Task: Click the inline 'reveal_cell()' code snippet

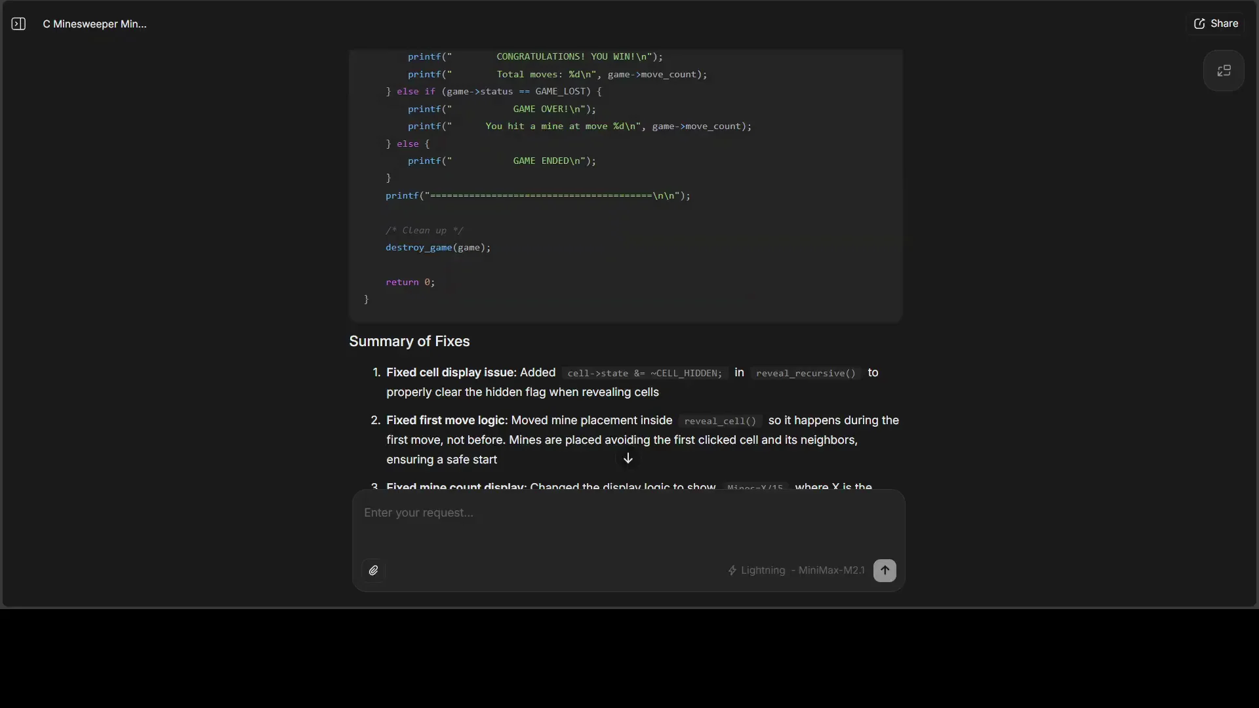Action: pyautogui.click(x=720, y=422)
